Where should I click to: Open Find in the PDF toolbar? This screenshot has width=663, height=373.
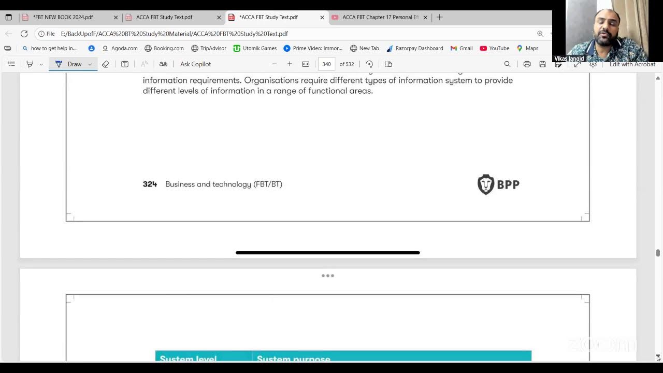pos(507,64)
